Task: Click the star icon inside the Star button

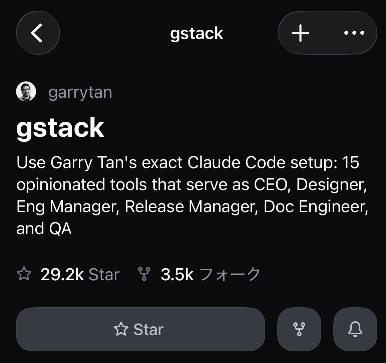Action: point(121,329)
